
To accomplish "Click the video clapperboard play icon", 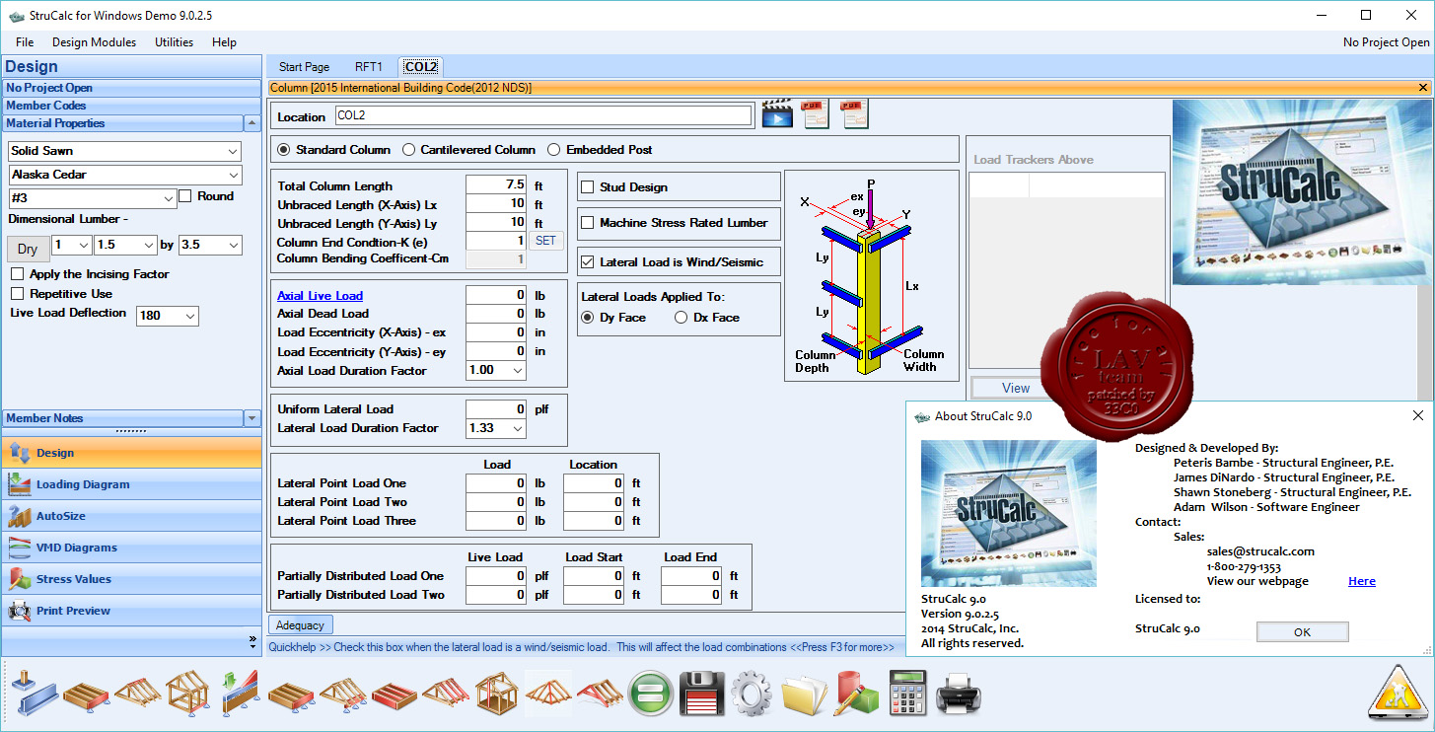I will pos(777,114).
